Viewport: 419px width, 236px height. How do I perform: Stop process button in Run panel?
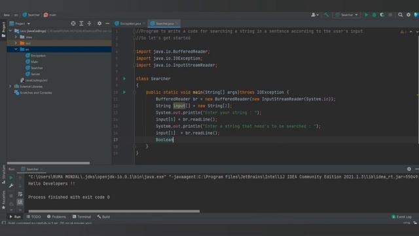(x=11, y=195)
